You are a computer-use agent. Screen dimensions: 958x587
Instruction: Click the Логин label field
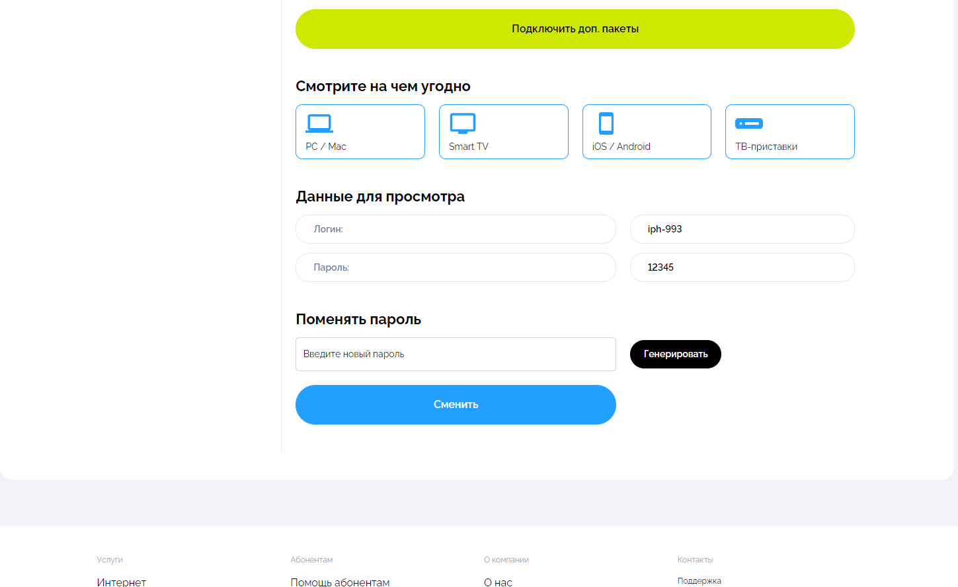pyautogui.click(x=456, y=229)
